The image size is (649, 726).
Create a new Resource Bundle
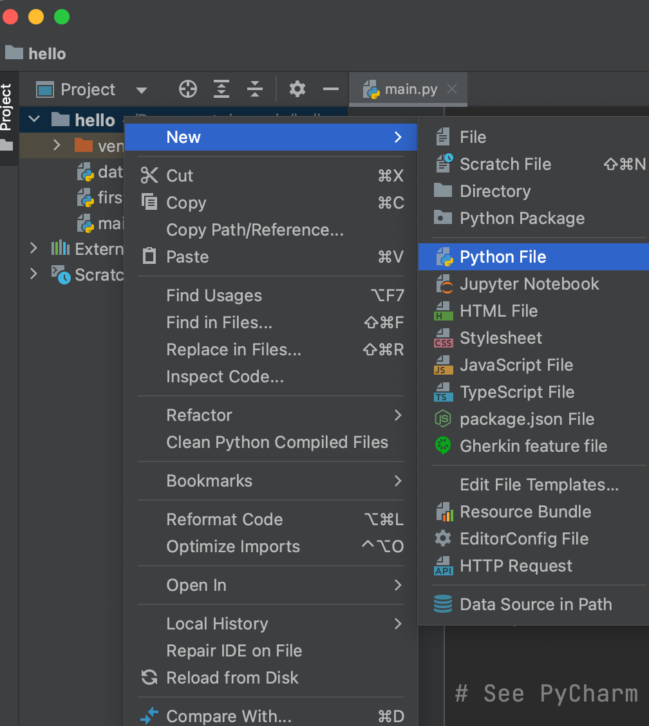click(534, 512)
